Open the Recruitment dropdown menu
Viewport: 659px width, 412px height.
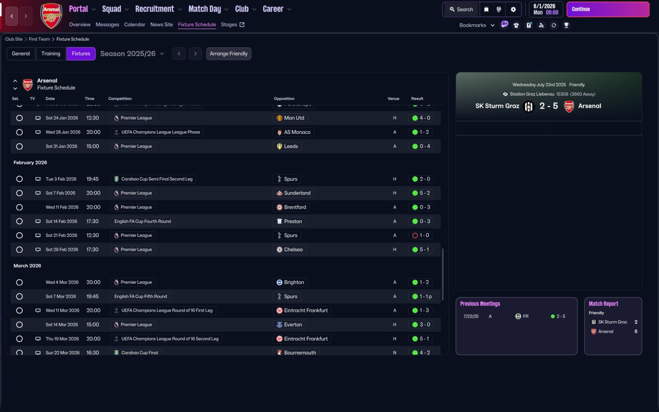pyautogui.click(x=159, y=9)
